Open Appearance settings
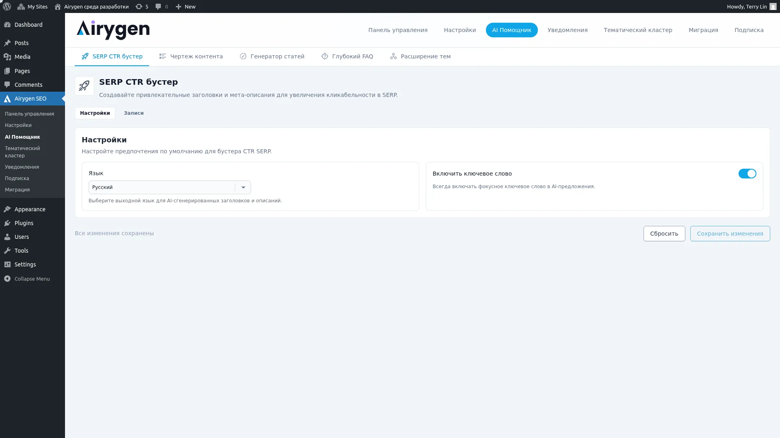 point(32,209)
